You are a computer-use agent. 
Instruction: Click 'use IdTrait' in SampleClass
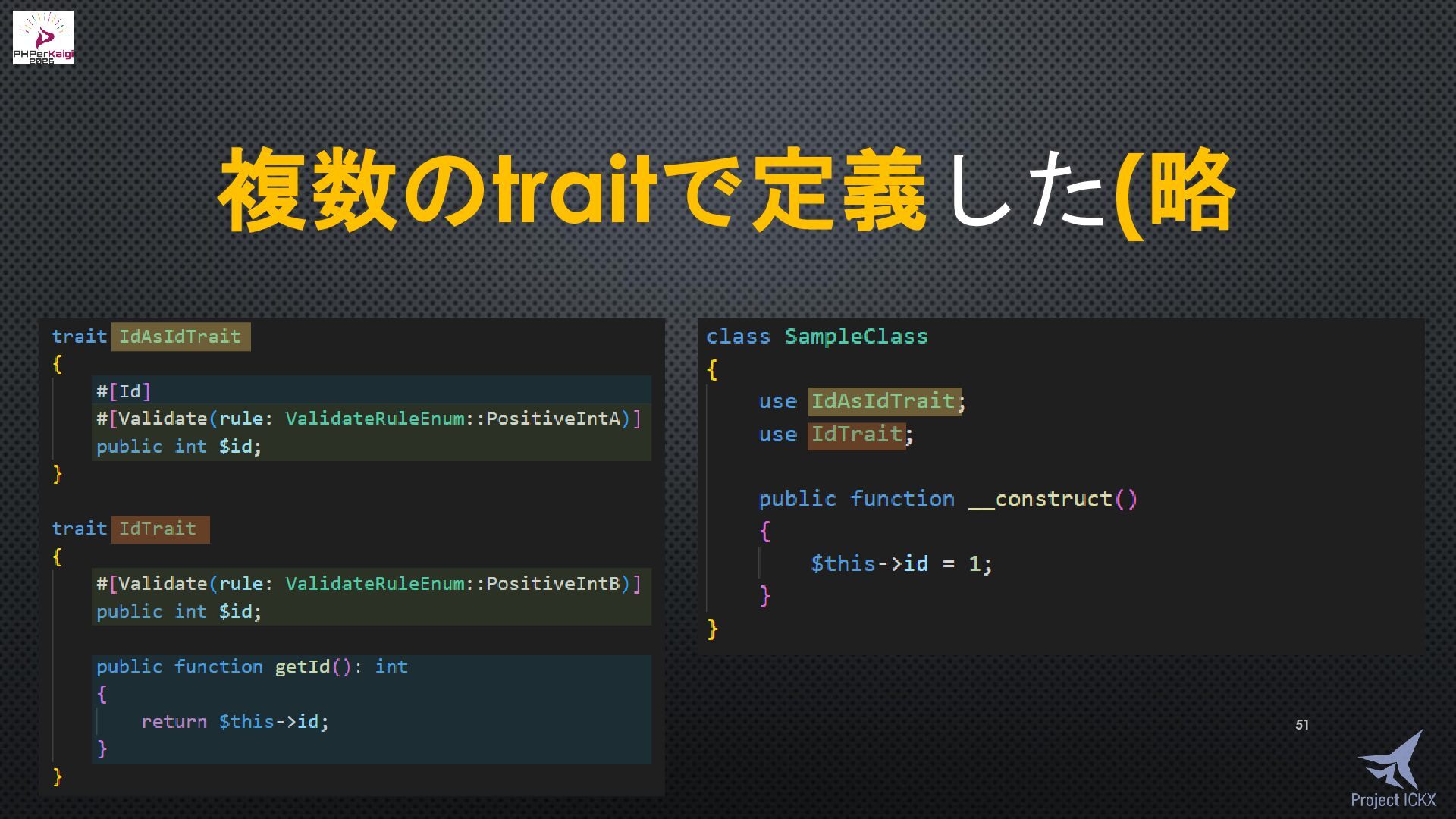tap(836, 435)
